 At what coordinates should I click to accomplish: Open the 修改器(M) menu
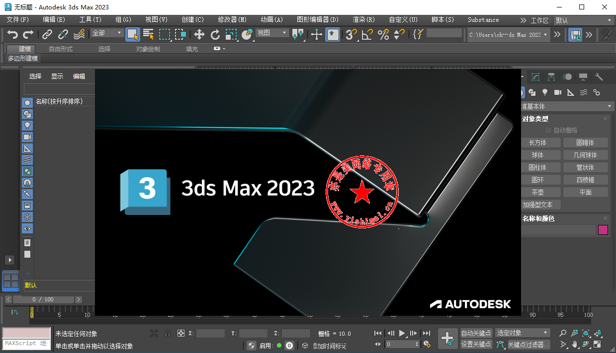coord(232,20)
